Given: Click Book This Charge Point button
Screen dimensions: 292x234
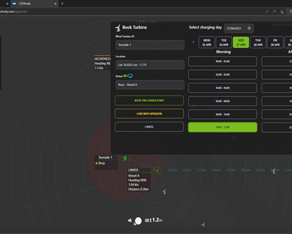Looking at the screenshot, I should [x=149, y=100].
